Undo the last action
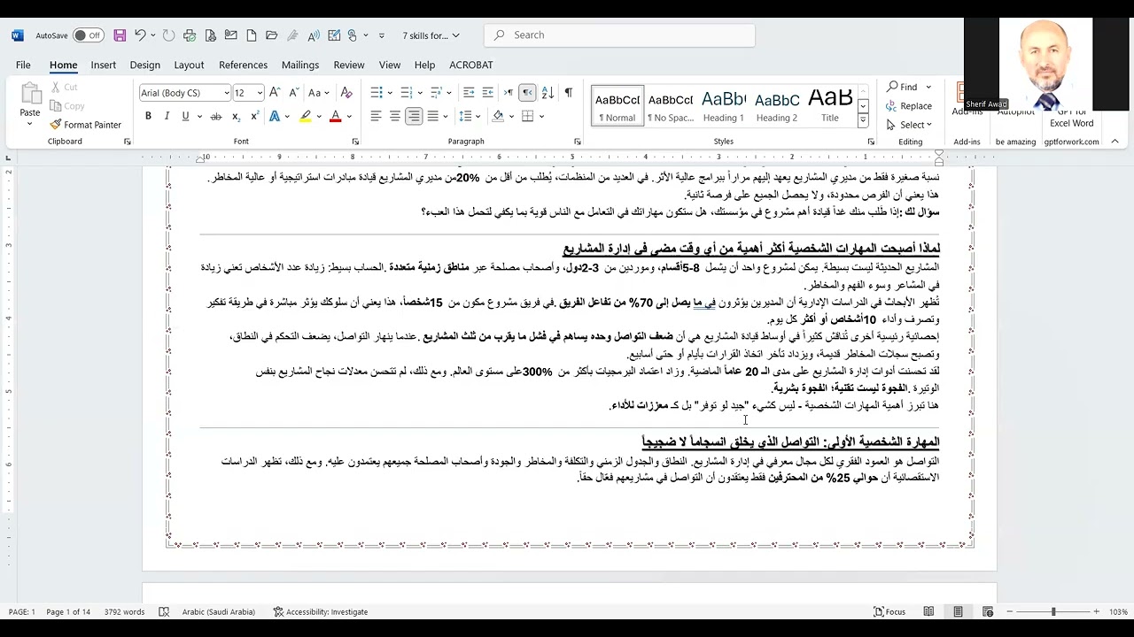 (140, 35)
